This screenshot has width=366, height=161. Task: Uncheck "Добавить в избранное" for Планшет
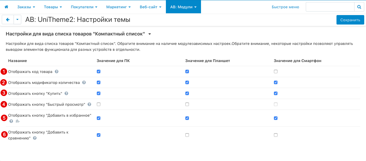[x=187, y=118]
